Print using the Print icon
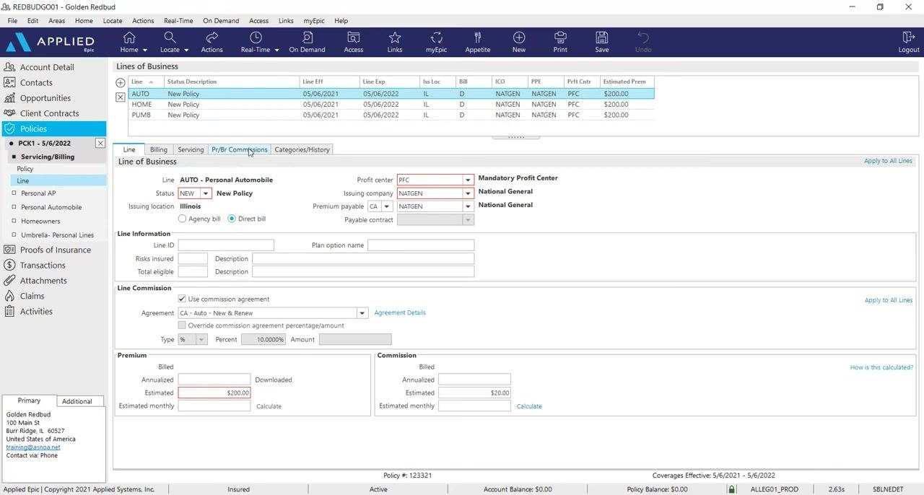 [x=560, y=42]
